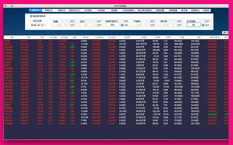233x145 pixels.
Task: Click the 44.09% 当日涨幅 value
Action: [x=63, y=41]
